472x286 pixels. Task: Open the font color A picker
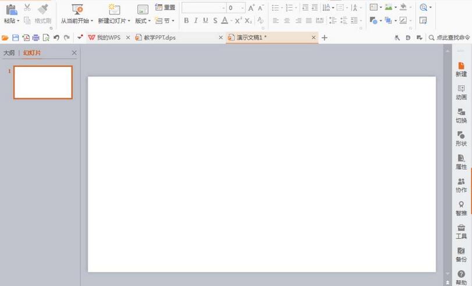click(x=225, y=20)
